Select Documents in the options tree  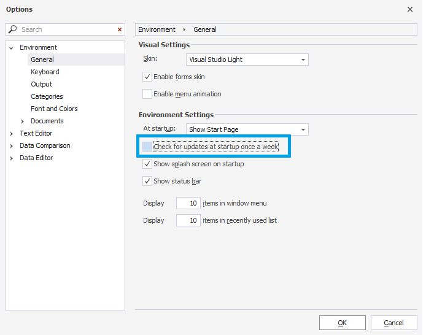pos(47,121)
